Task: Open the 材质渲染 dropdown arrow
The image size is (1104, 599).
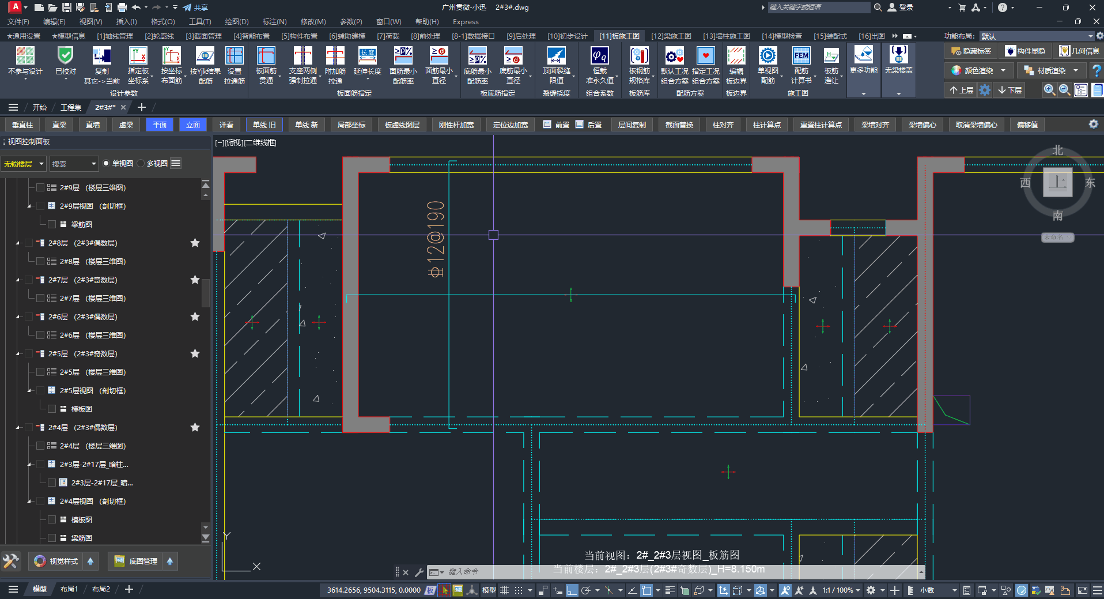Action: pos(1076,70)
